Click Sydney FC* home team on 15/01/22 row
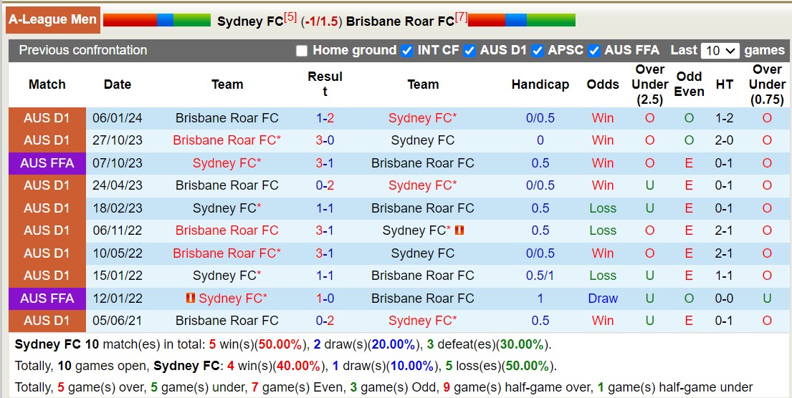The height and width of the screenshot is (398, 792). pos(226,276)
